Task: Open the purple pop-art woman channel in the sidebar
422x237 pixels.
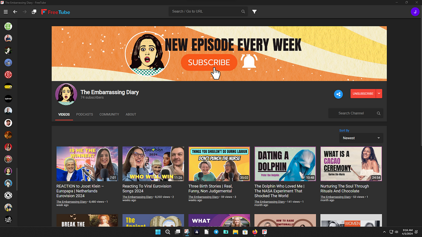Action: point(8,171)
